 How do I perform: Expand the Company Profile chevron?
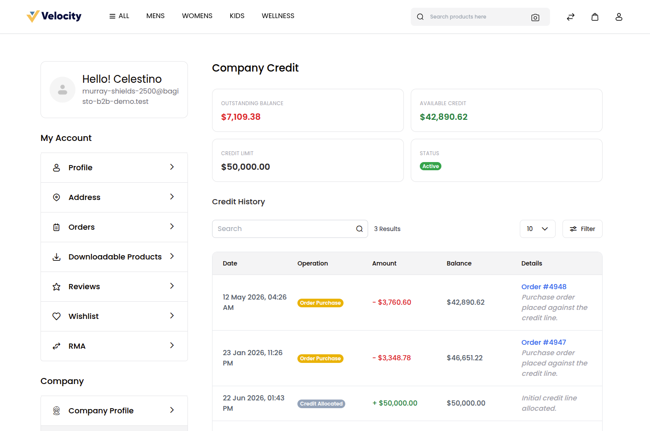(172, 410)
